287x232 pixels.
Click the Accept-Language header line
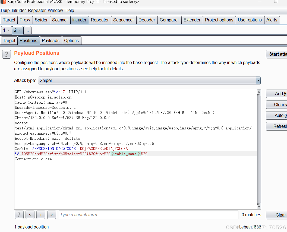point(84,144)
